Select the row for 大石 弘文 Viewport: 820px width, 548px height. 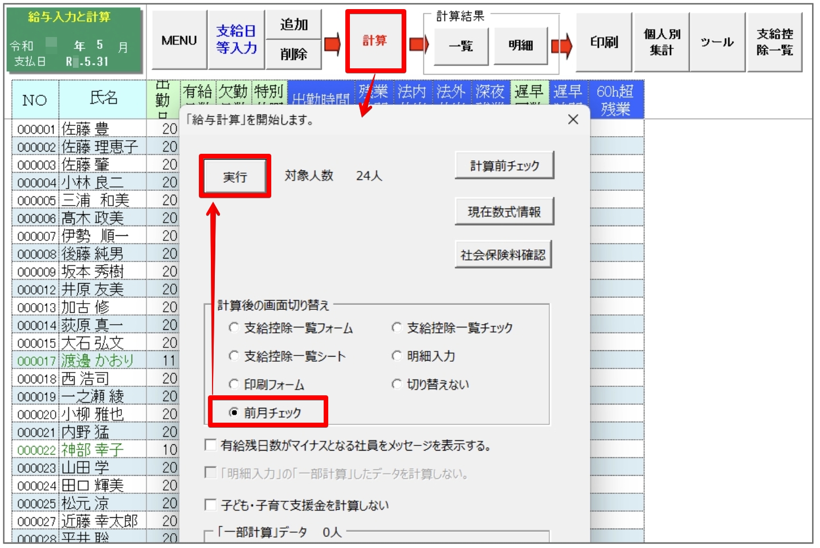pyautogui.click(x=95, y=342)
